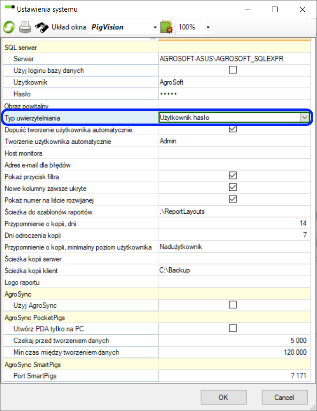Minimize the Ustawienia systemu window
The width and height of the screenshot is (317, 411).
[x=247, y=9]
